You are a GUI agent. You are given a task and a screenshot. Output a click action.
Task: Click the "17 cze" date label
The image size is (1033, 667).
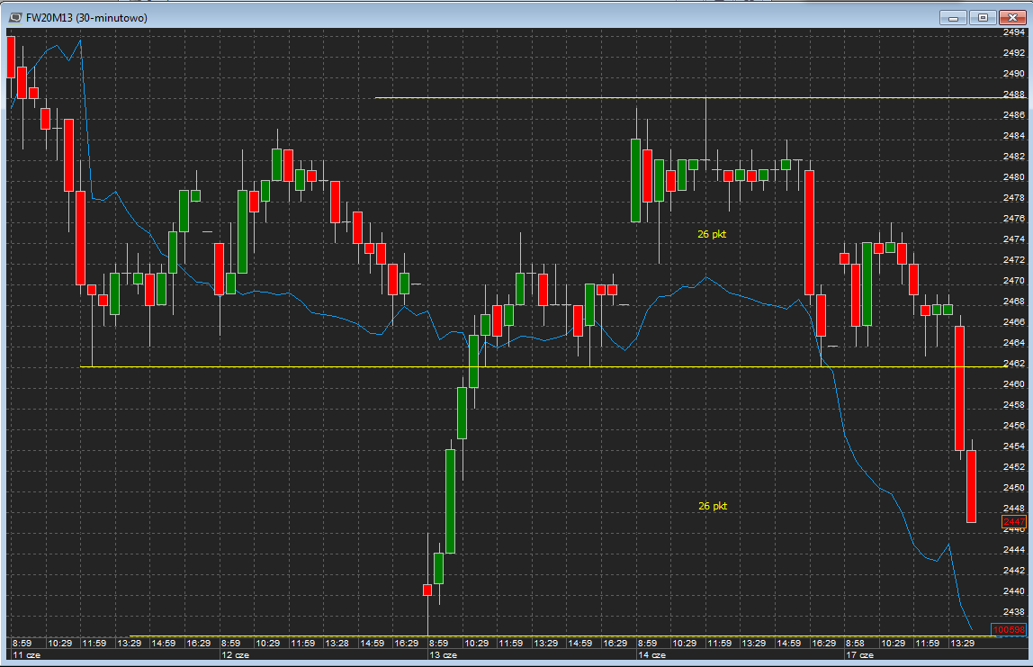(858, 656)
